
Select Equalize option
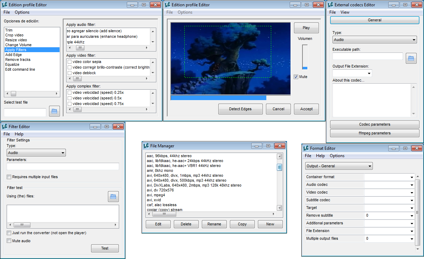[32, 64]
